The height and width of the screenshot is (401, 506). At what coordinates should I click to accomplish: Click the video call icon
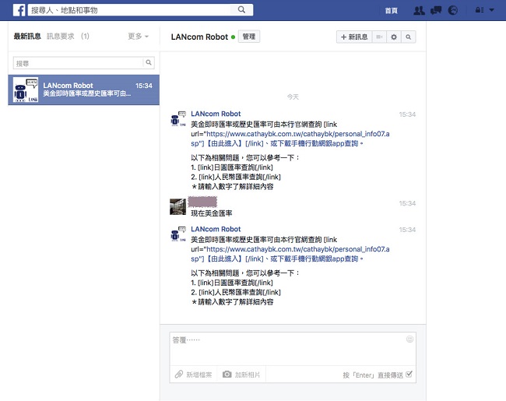(379, 37)
